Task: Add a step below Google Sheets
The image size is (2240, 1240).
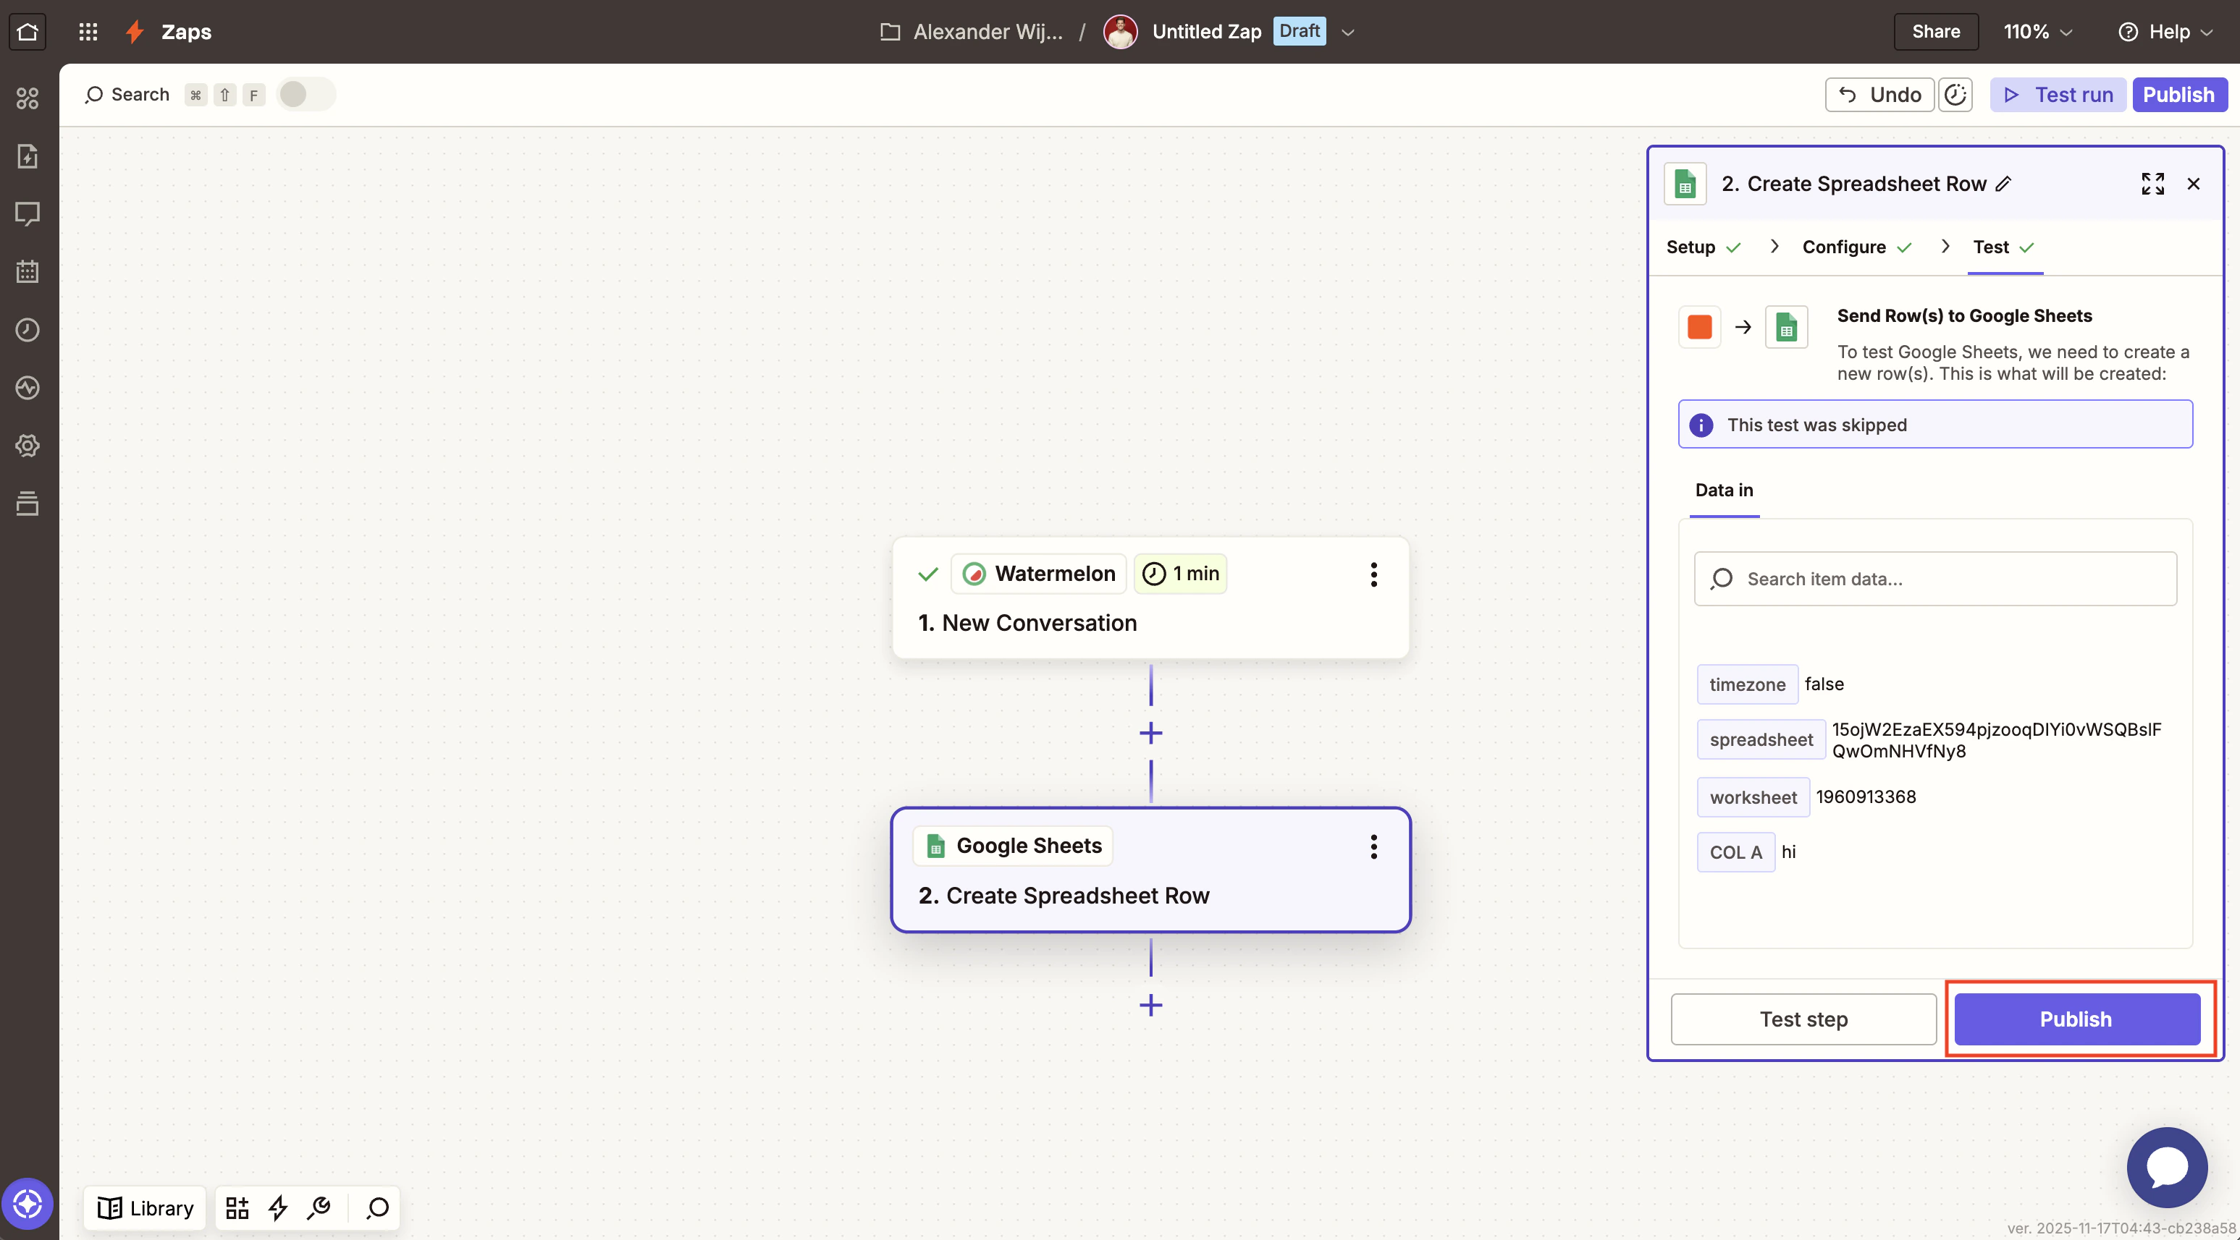Action: pyautogui.click(x=1150, y=1006)
